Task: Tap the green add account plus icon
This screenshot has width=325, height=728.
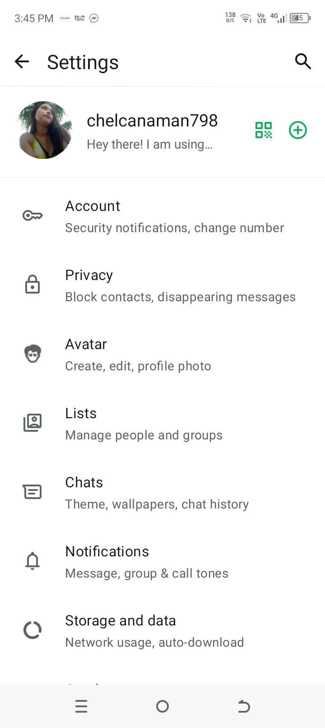Action: click(x=298, y=130)
